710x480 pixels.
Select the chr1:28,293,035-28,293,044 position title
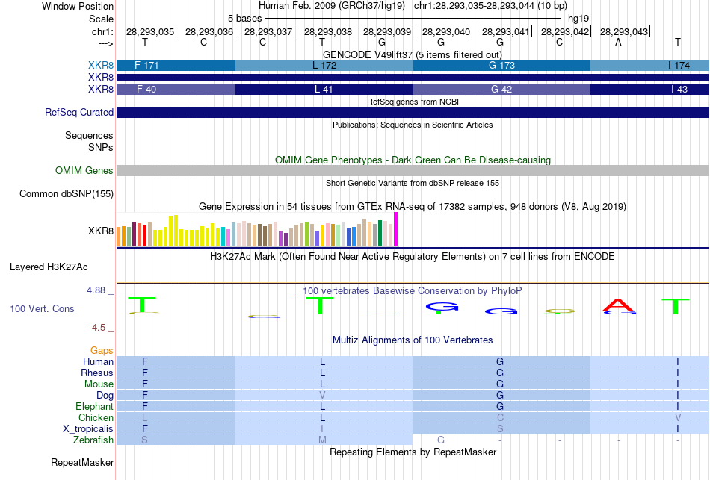[490, 6]
